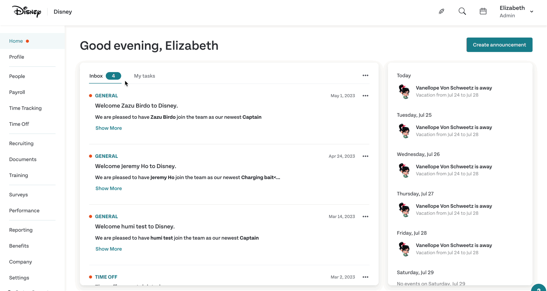Screen dimensions: 547x291
Task: Open Training in the sidebar
Action: coord(19,175)
